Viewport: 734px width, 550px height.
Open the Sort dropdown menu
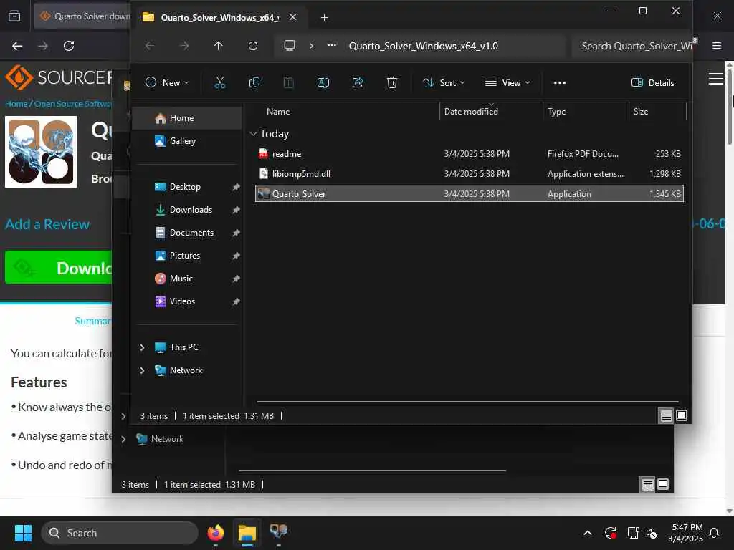pos(444,83)
